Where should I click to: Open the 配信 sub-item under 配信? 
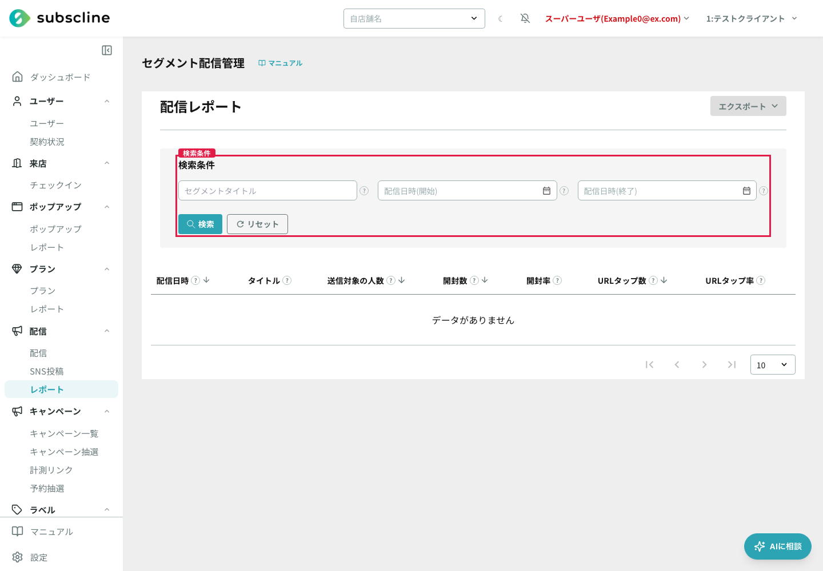point(38,353)
